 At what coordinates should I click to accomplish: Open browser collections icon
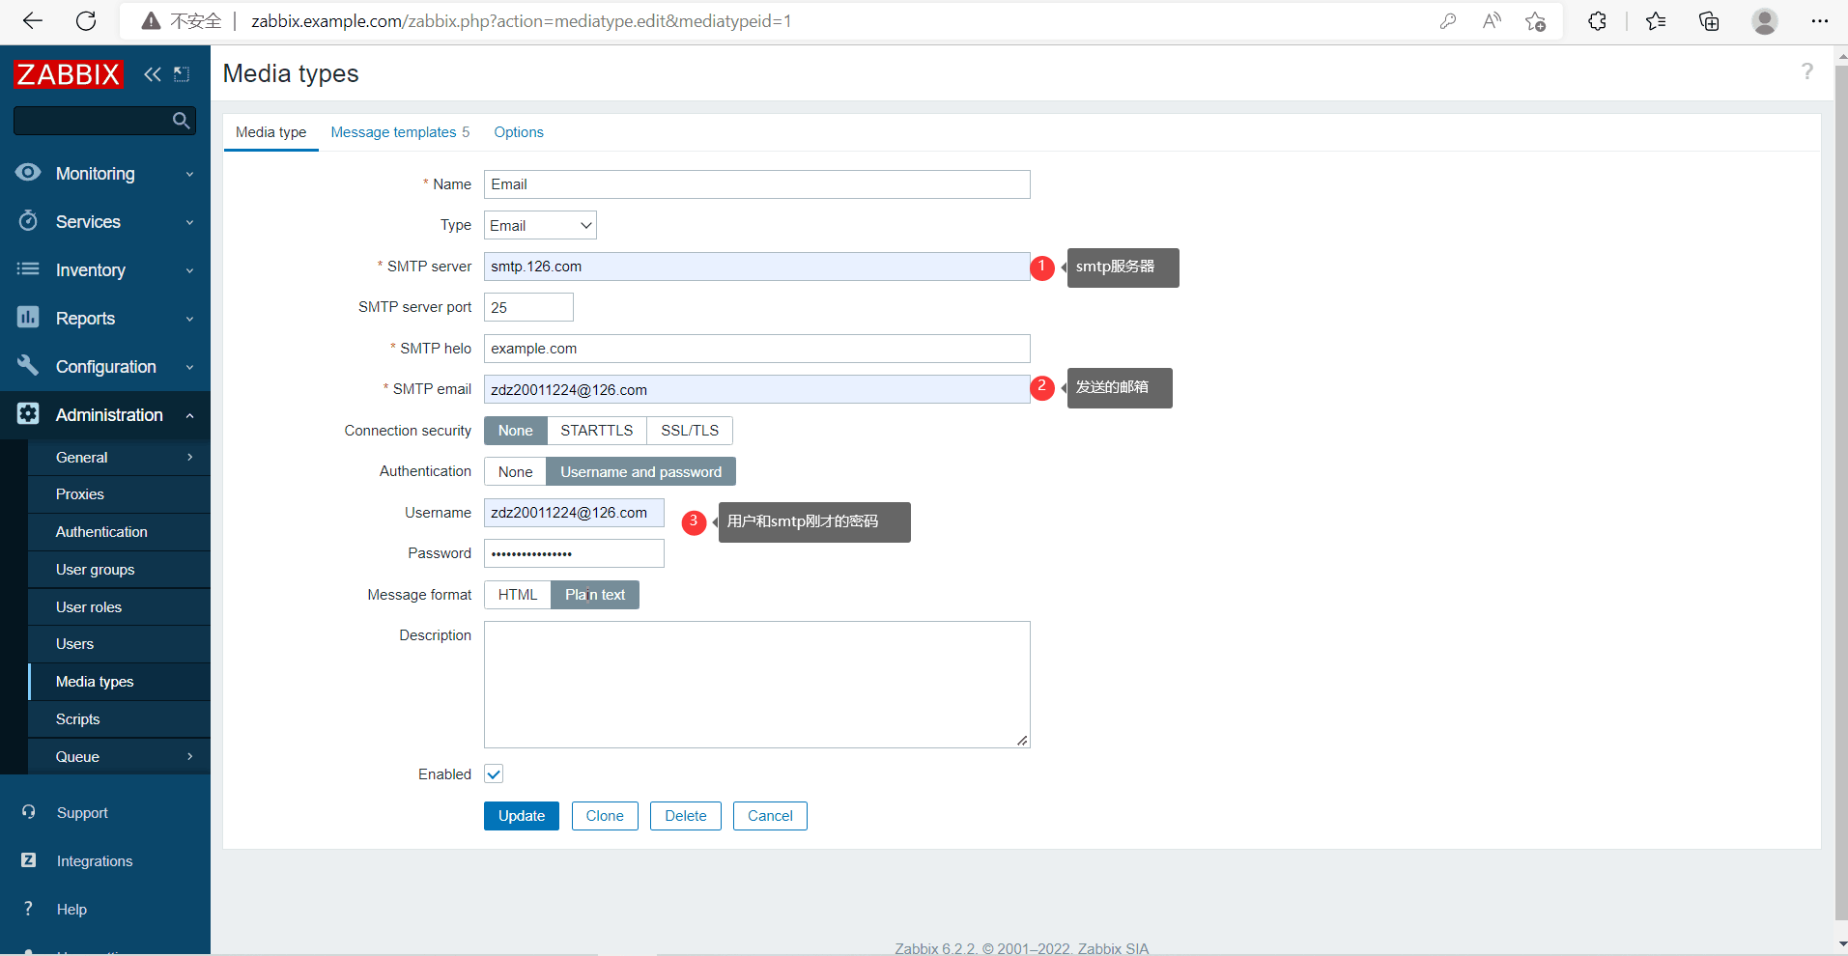1709,21
